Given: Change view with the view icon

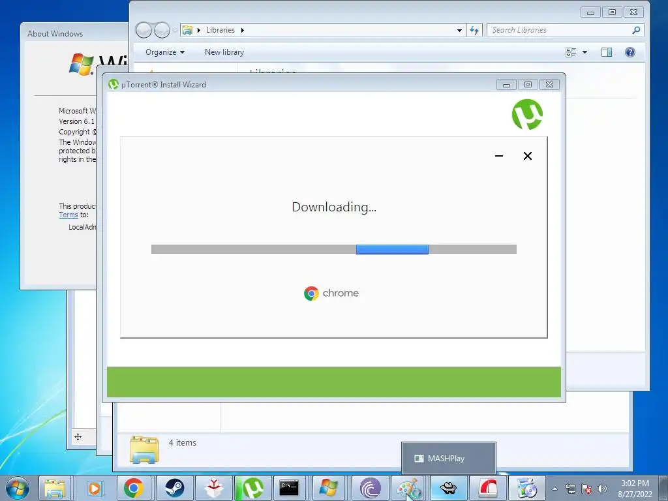Looking at the screenshot, I should (x=571, y=52).
